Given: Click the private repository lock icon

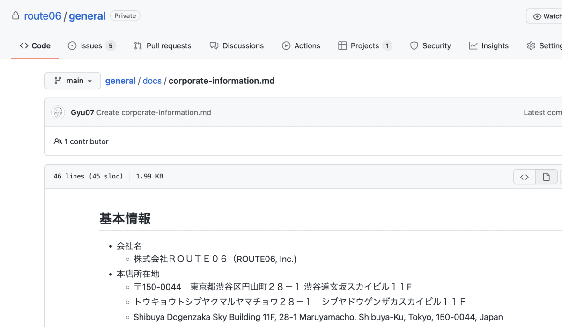Looking at the screenshot, I should coord(16,16).
